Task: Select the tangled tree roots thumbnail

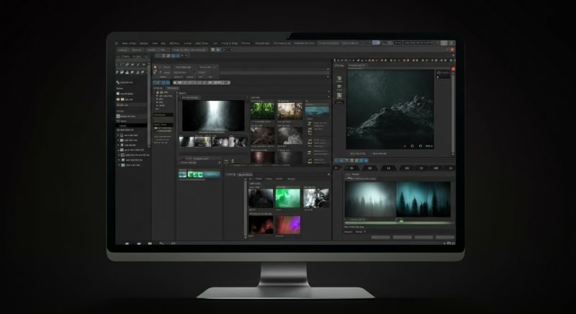Action: (262, 136)
